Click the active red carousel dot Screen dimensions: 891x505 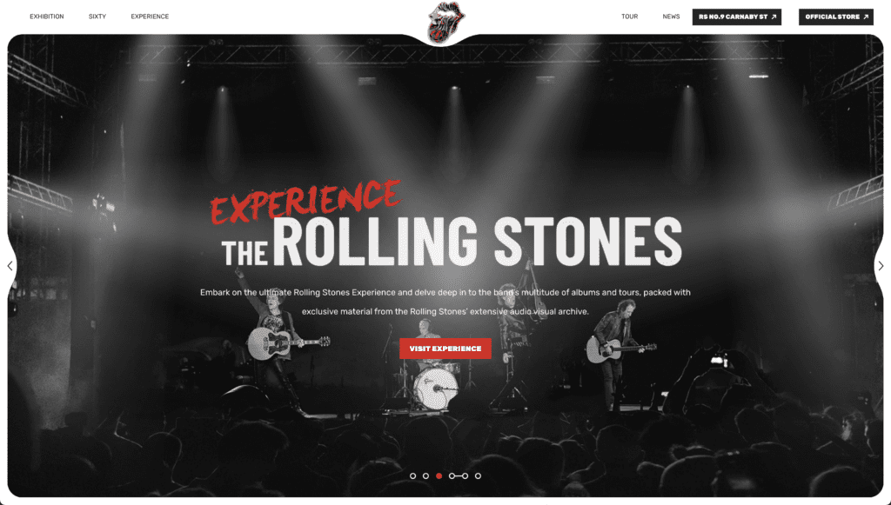[439, 476]
